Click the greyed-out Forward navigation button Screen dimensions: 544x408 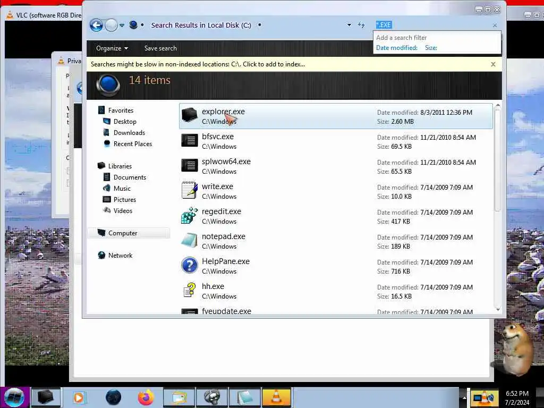tap(111, 25)
